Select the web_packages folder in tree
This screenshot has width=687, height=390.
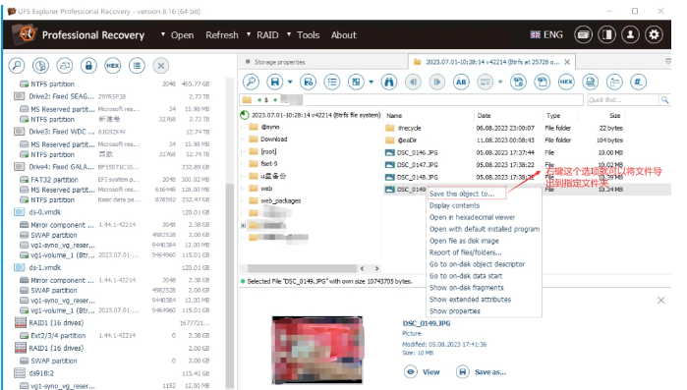[280, 201]
